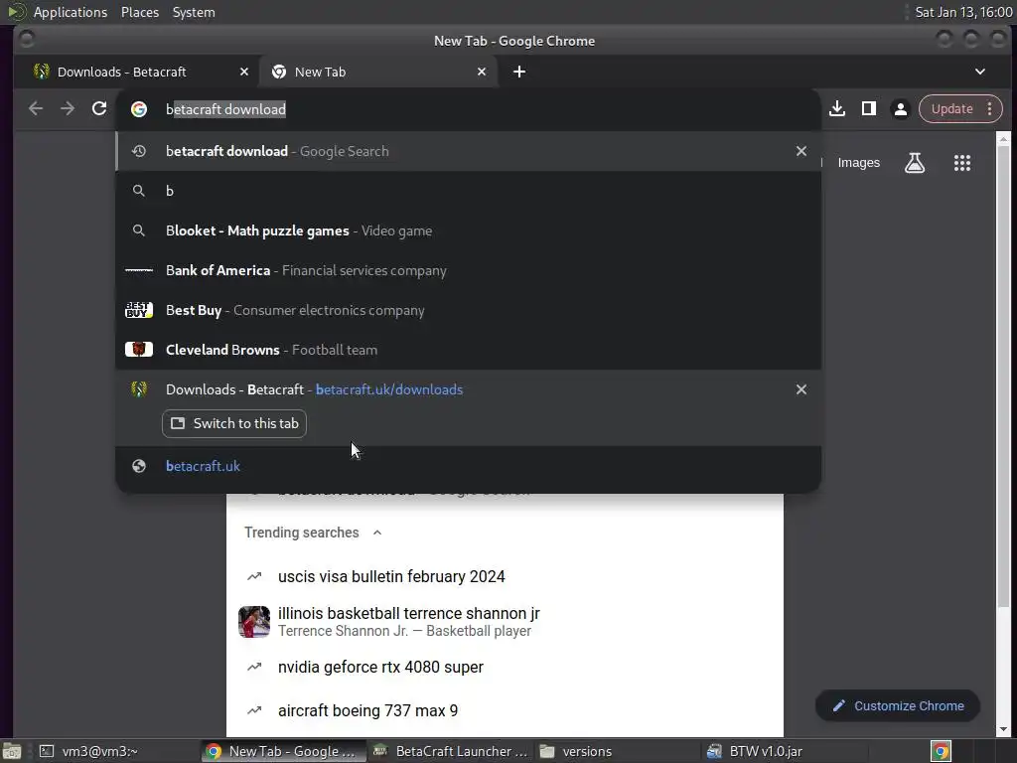Open the tab search dropdown chevron
1017x763 pixels.
pos(980,72)
